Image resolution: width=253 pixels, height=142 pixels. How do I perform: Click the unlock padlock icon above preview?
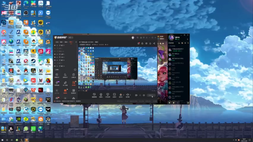(x=142, y=44)
